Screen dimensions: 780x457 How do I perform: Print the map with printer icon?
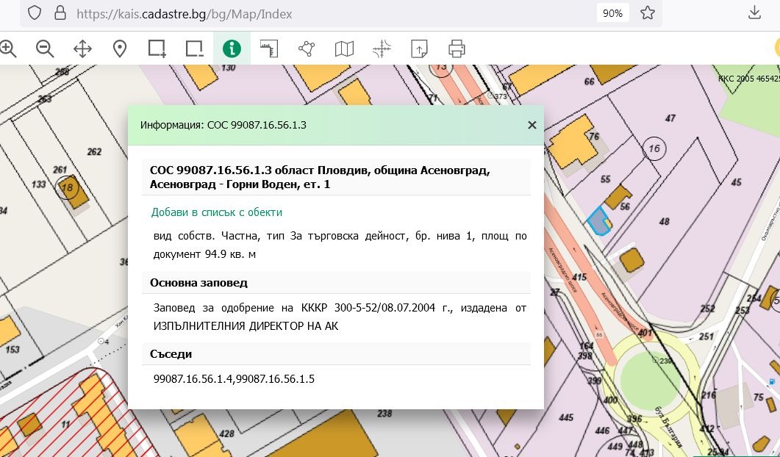pos(457,49)
